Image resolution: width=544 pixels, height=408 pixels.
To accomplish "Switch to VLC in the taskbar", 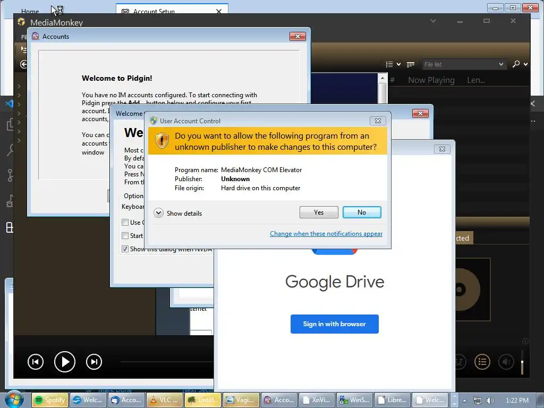I will pos(165,400).
